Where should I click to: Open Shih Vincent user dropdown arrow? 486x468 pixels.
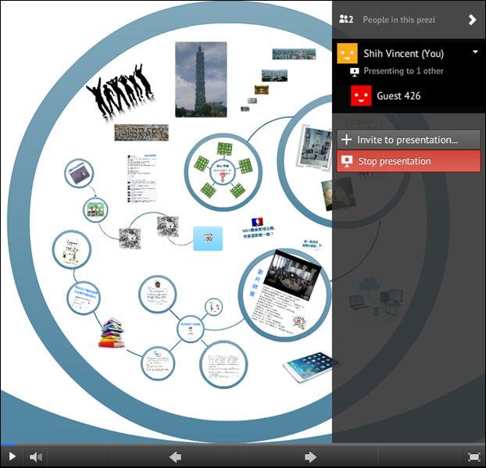pyautogui.click(x=475, y=52)
